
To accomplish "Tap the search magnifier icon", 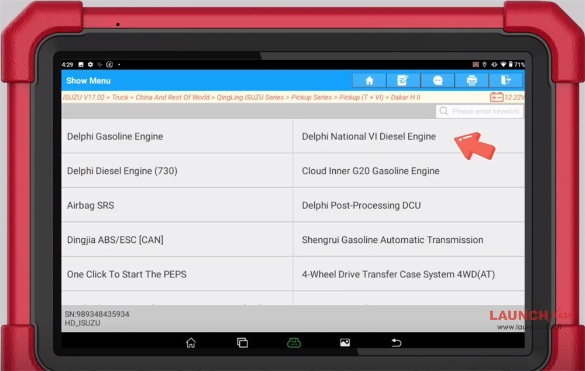I will point(443,111).
